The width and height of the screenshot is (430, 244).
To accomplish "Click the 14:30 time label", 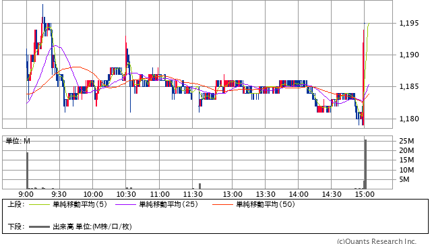I will point(332,194).
